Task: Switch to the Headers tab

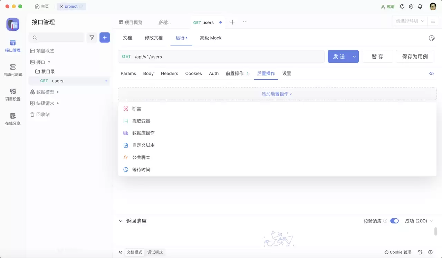Action: (170, 73)
